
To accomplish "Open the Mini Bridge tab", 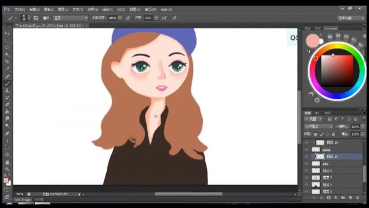I will pos(22,200).
